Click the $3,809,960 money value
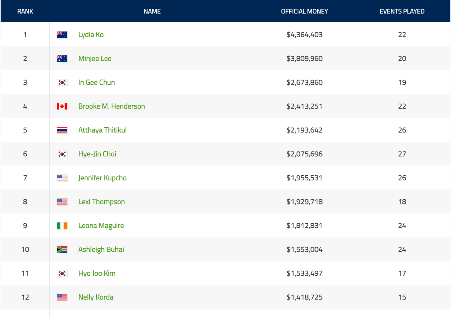Screen dimensions: 451x317 [x=304, y=58]
